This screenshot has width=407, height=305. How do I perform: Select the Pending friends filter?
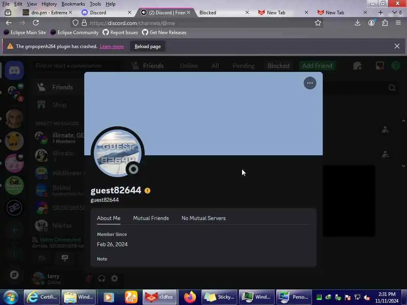click(244, 66)
